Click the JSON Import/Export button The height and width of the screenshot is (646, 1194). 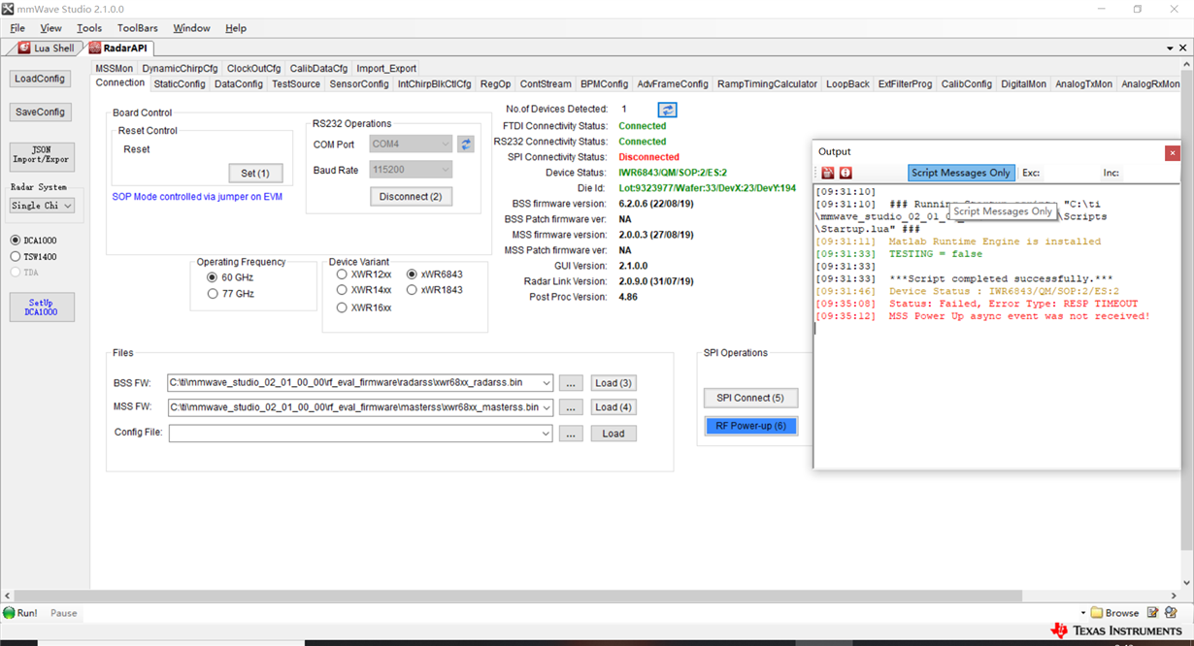[x=42, y=155]
